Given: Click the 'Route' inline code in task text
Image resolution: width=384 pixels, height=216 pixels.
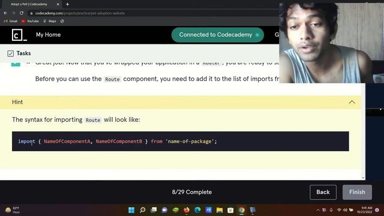Looking at the screenshot, I should pyautogui.click(x=112, y=79).
